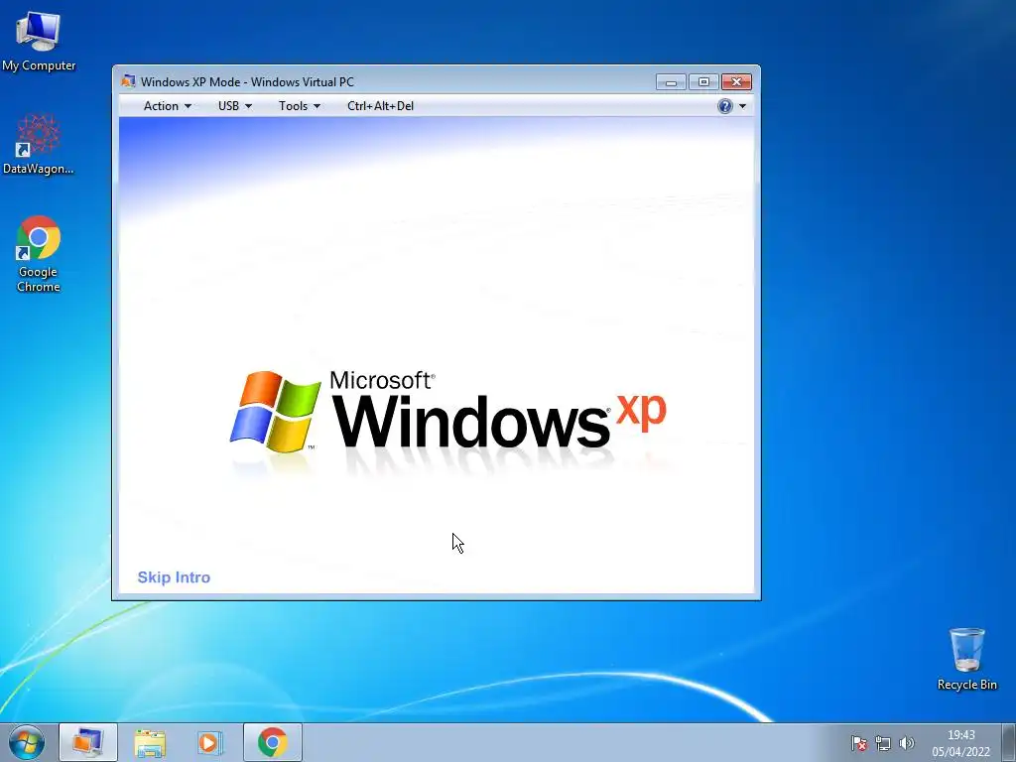The image size is (1016, 762).
Task: Click the volume speaker tray icon
Action: (907, 743)
